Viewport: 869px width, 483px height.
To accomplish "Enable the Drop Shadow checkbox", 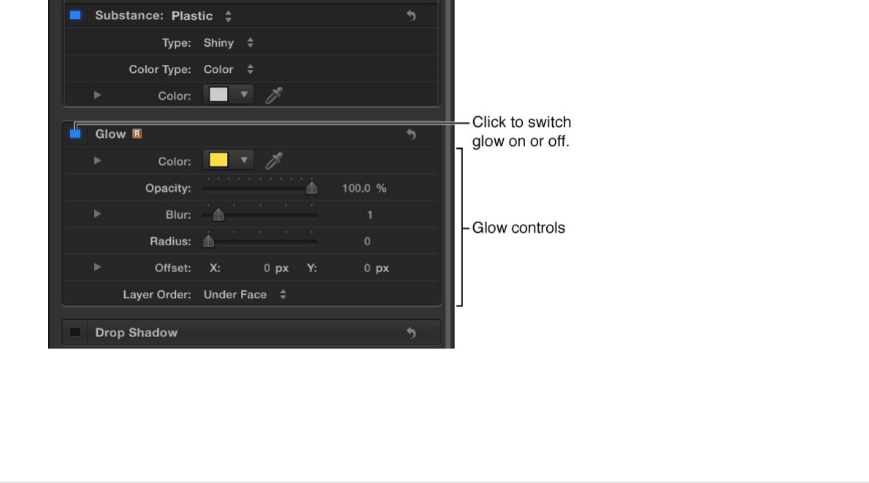I will 75,333.
